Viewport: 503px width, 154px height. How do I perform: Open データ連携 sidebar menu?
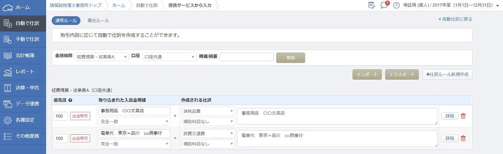coord(23,104)
